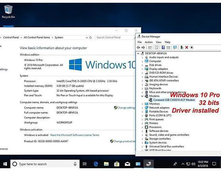Viewport: 221px width, 171px height.
Task: Expand Audio inputs and outputs node
Action: [142, 57]
